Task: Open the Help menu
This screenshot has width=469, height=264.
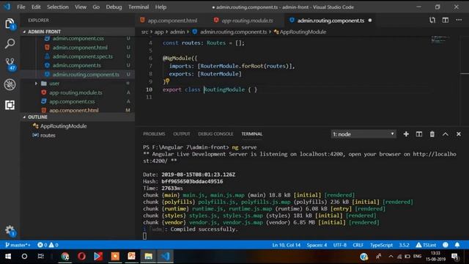Action: pyautogui.click(x=160, y=7)
